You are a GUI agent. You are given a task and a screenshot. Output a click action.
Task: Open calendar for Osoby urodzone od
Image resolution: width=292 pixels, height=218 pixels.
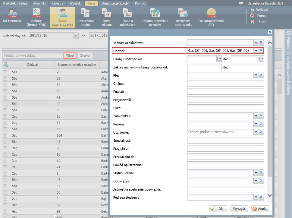click(x=219, y=59)
